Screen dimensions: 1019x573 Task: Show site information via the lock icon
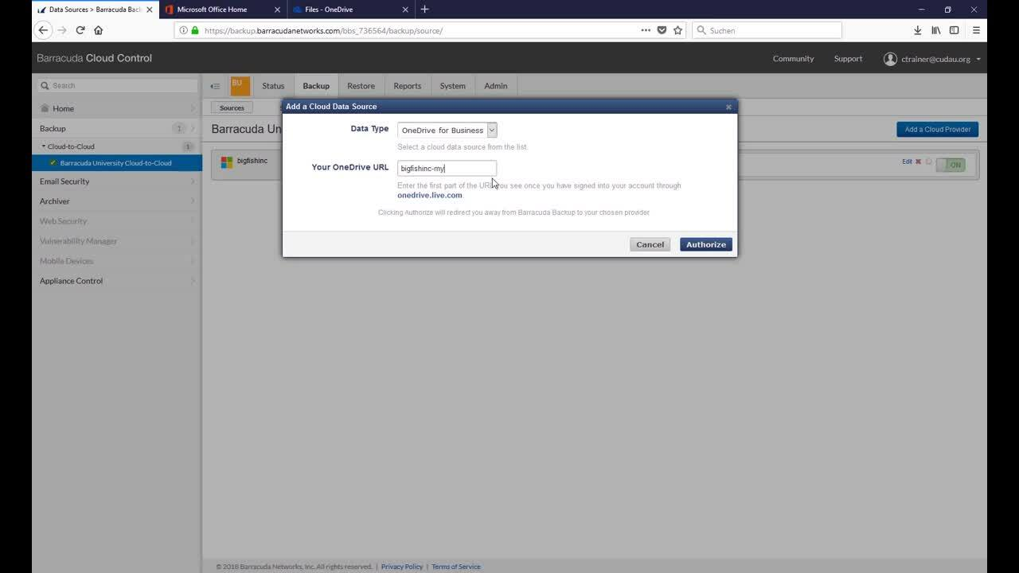tap(194, 30)
